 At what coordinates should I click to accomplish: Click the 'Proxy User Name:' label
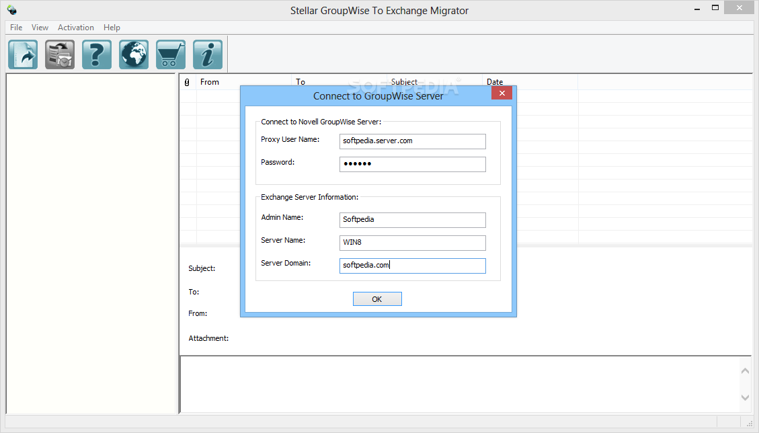coord(290,139)
